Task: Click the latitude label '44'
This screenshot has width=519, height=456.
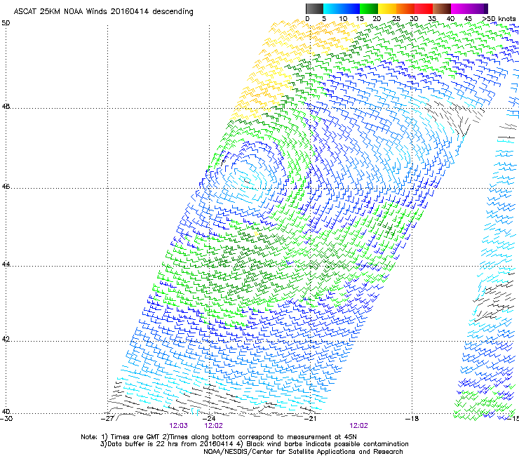Action: [6, 264]
